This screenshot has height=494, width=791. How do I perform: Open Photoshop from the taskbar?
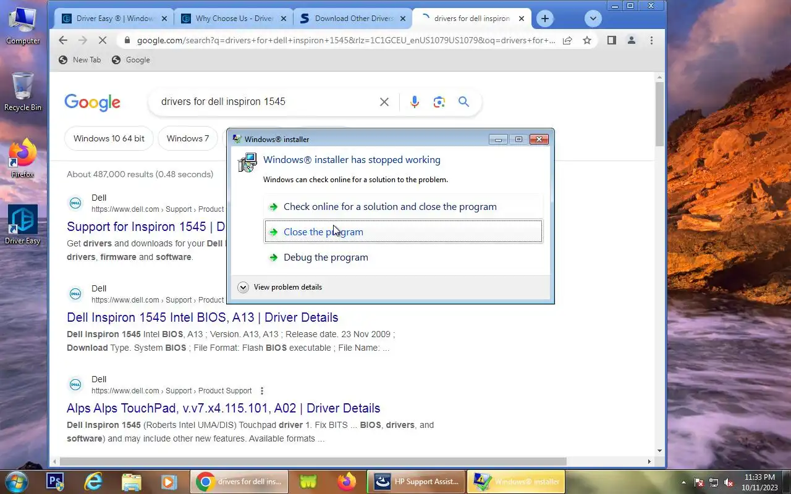point(56,482)
